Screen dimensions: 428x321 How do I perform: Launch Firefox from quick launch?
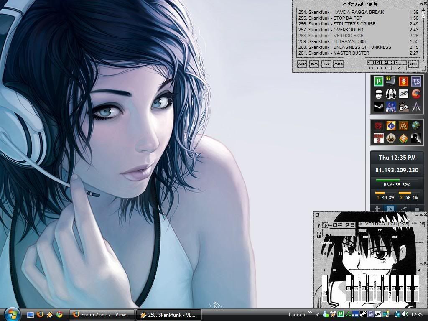(x=40, y=314)
